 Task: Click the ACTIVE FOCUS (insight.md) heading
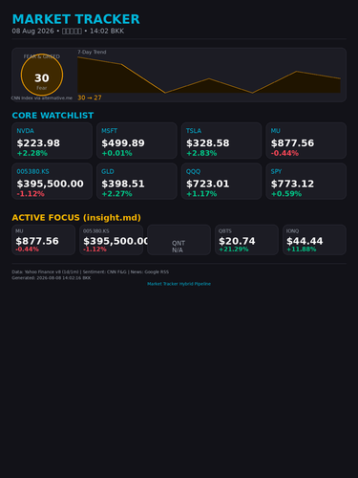(76, 218)
